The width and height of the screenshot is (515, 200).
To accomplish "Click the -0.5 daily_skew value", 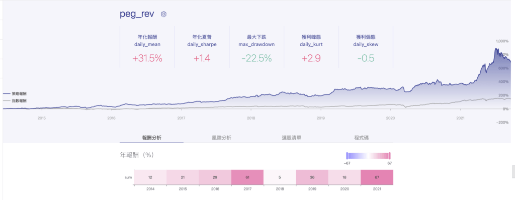I will pos(366,58).
